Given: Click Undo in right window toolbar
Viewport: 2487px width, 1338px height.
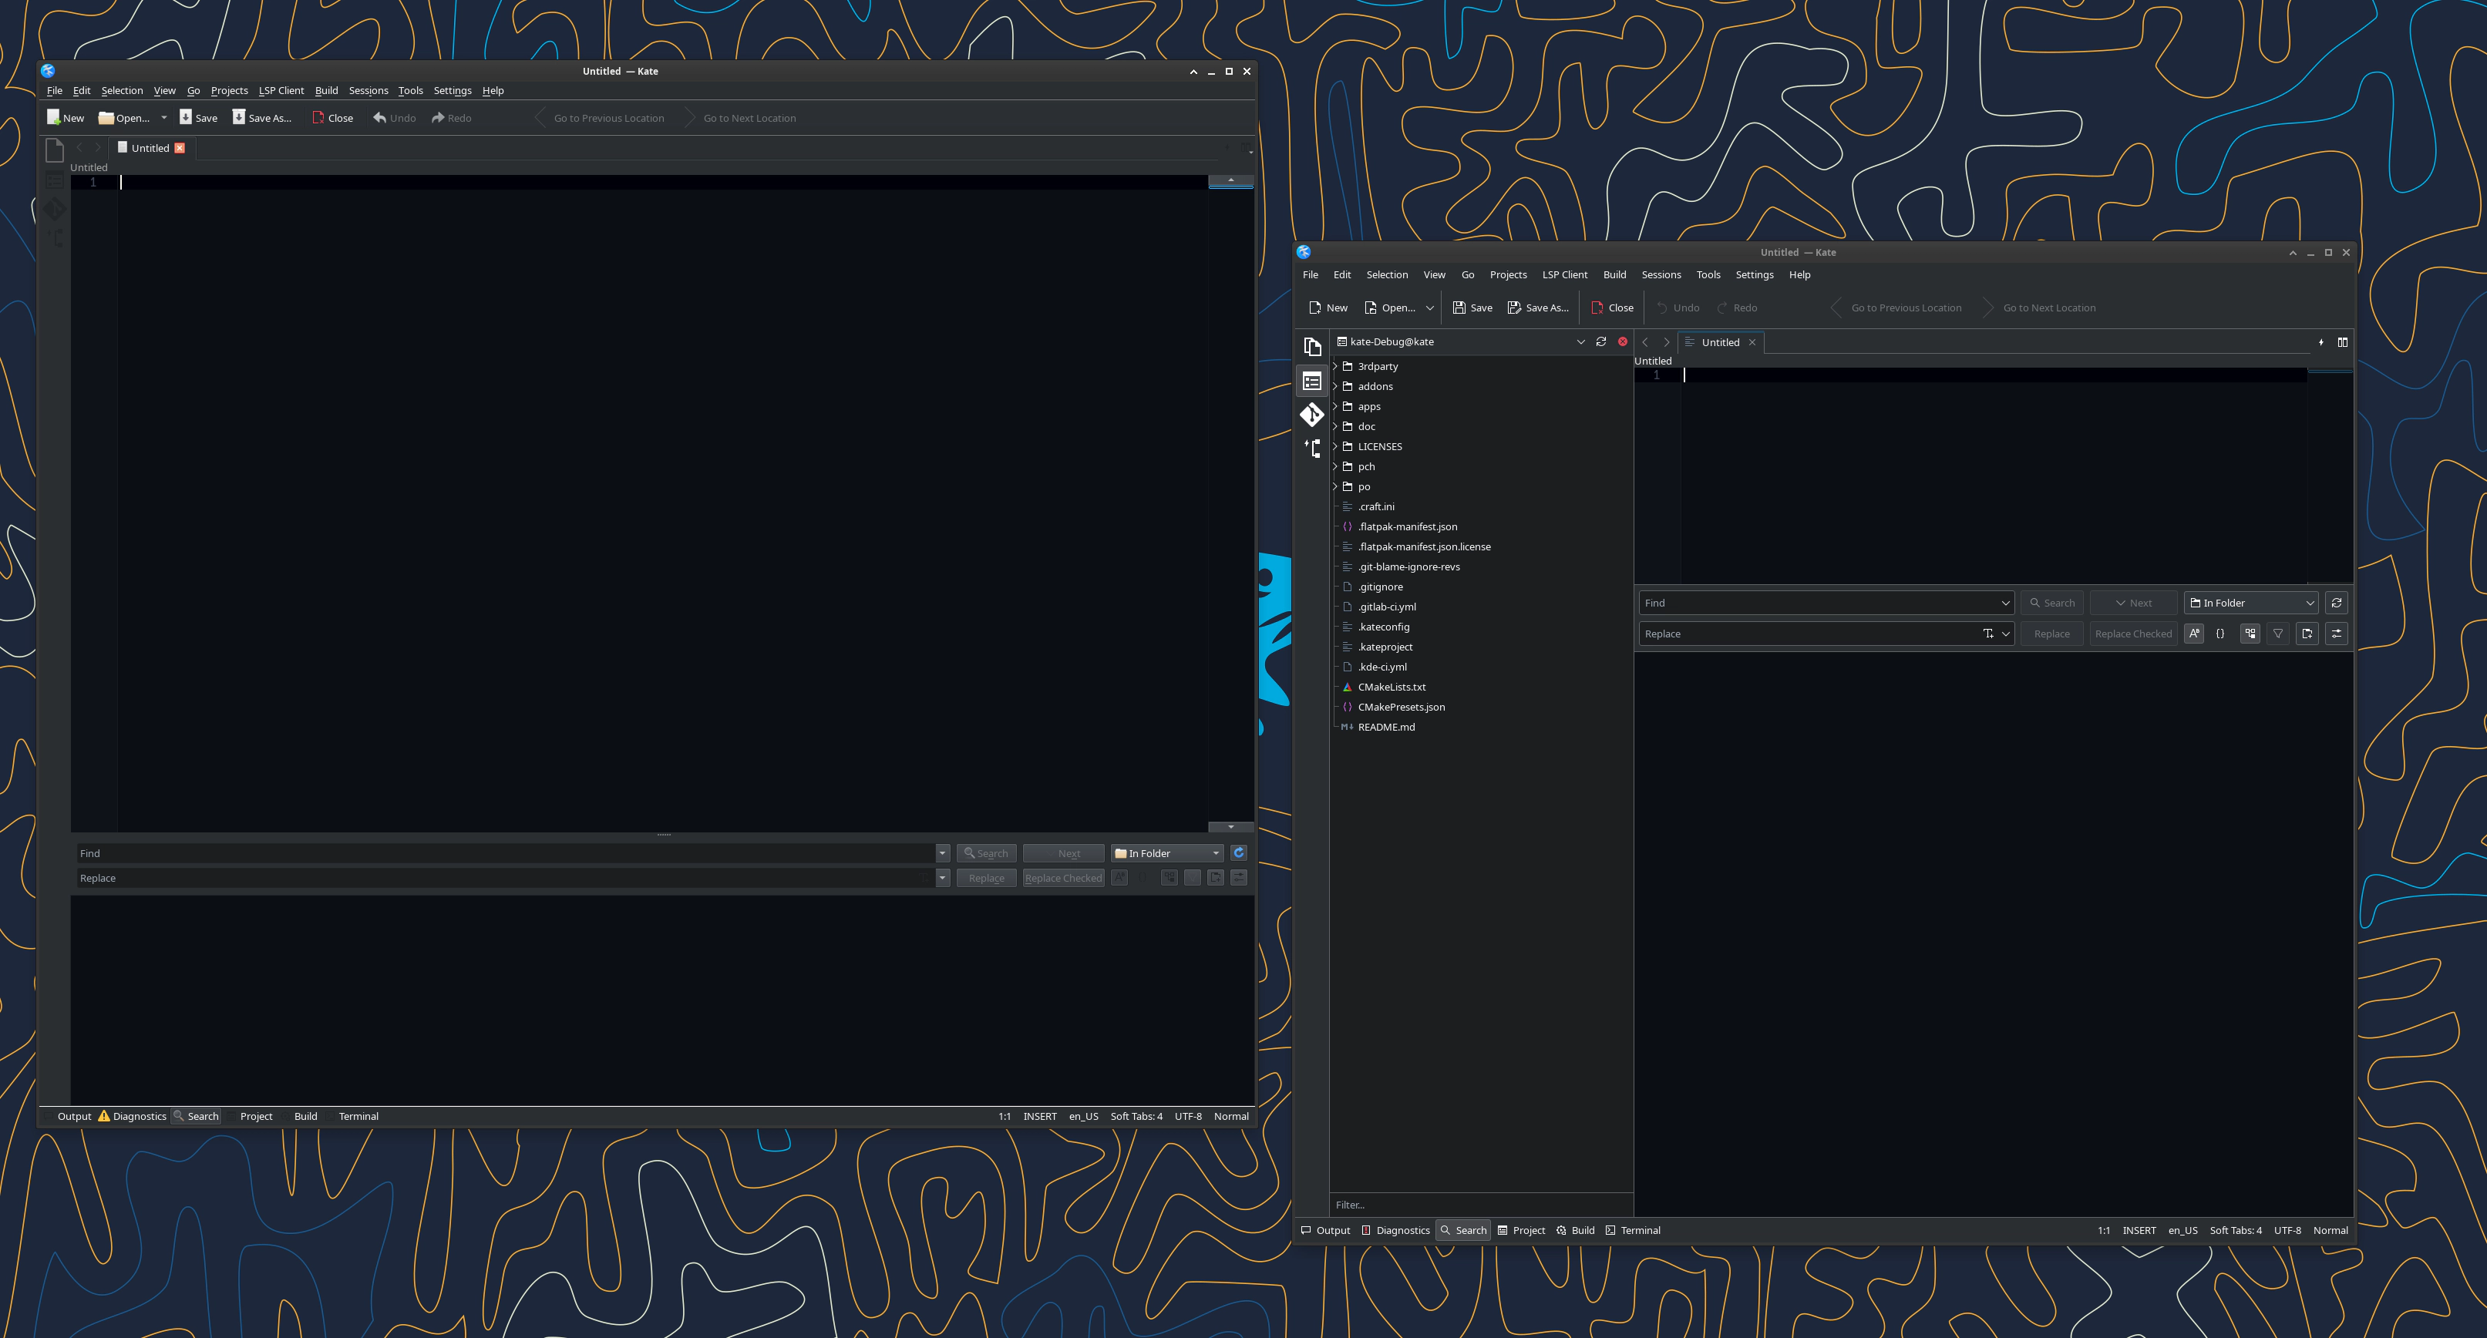Looking at the screenshot, I should tap(1678, 308).
